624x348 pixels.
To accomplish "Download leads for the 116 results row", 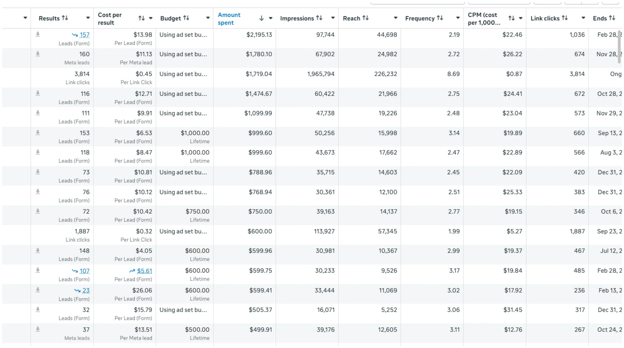I will [38, 93].
